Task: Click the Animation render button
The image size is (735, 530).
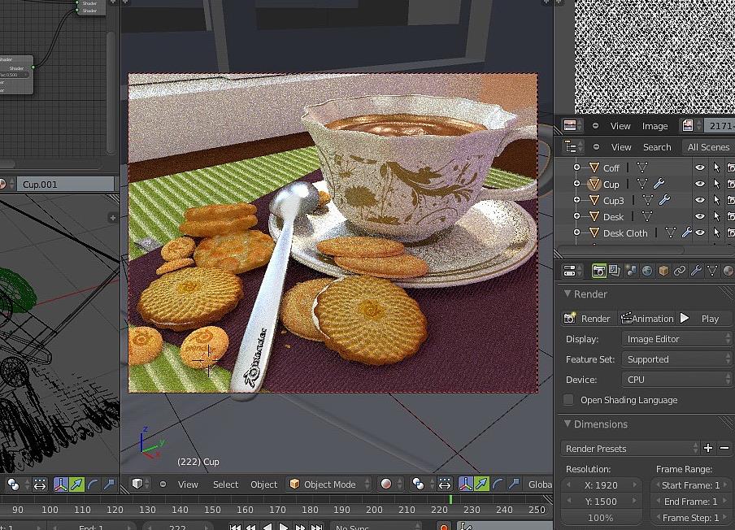Action: point(646,318)
